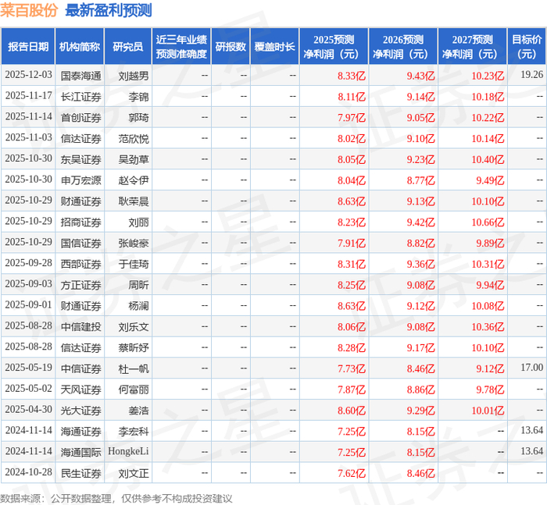
Task: Click the data source footnote text
Action: click(x=116, y=499)
